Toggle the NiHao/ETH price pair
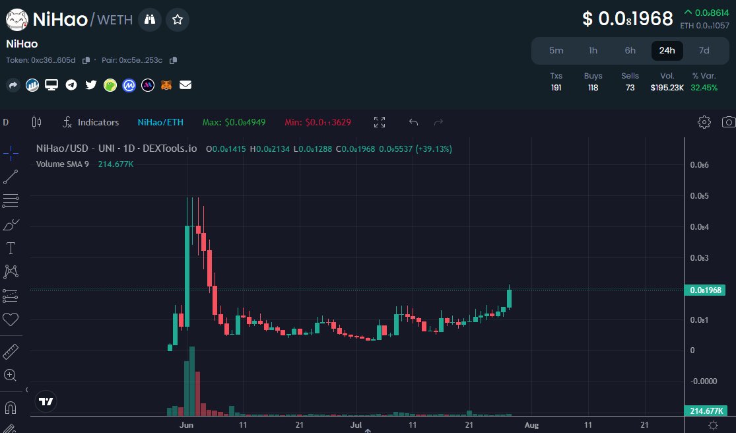Viewport: 736px width, 433px height. pyautogui.click(x=160, y=122)
